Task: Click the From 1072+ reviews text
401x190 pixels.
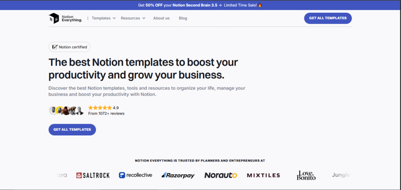Action: tap(106, 114)
